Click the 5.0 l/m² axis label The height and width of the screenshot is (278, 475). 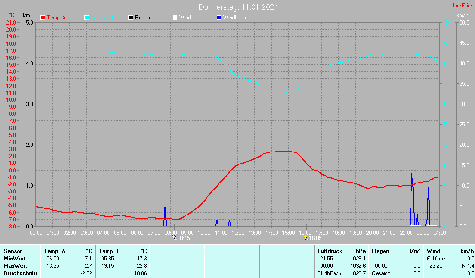(x=30, y=23)
